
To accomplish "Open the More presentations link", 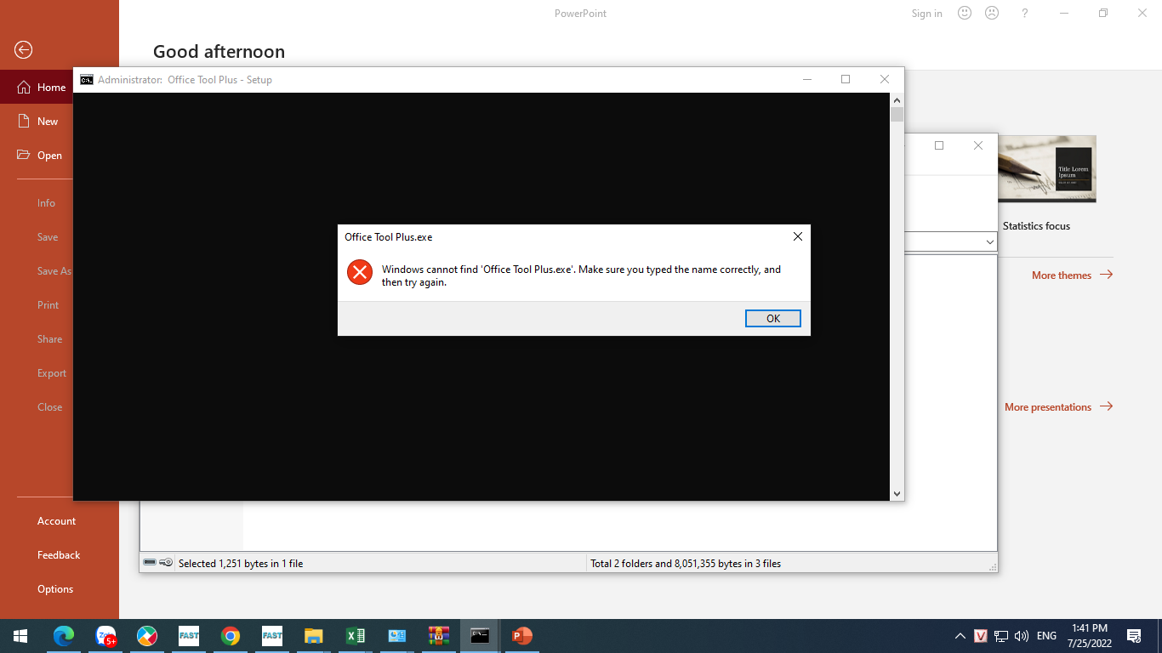I will point(1059,406).
